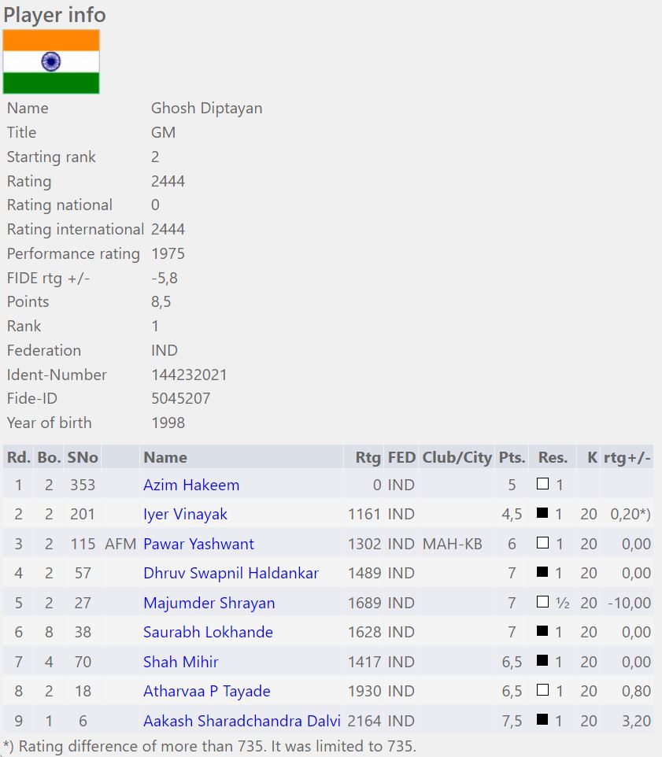Open Azim Hakeem's player page
The image size is (662, 757).
tap(191, 485)
